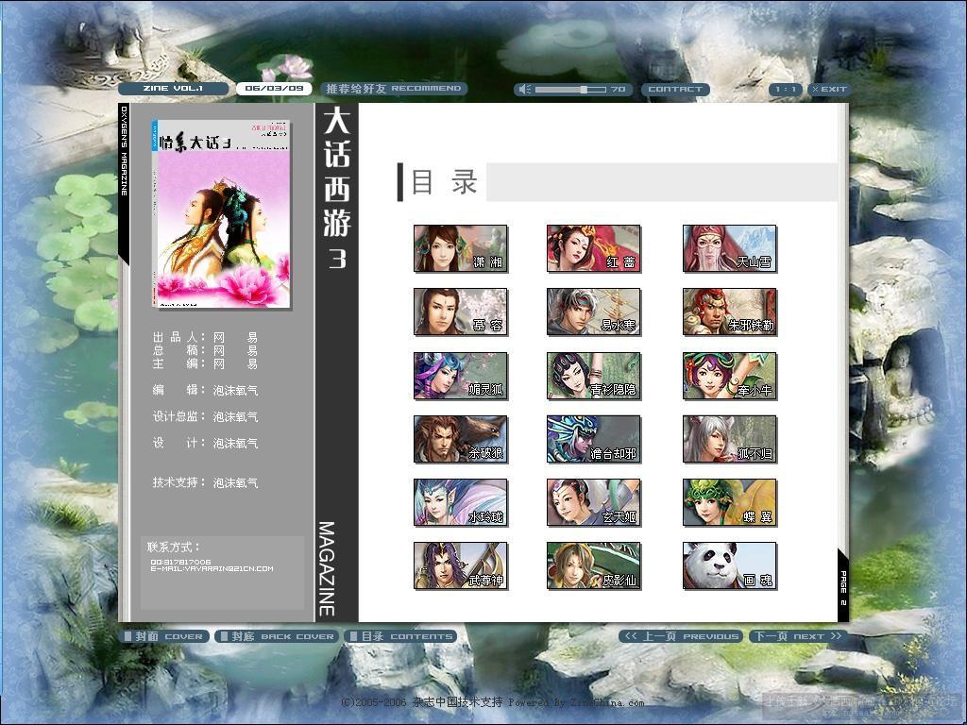Open the 慕容 character thumbnail

[x=461, y=312]
